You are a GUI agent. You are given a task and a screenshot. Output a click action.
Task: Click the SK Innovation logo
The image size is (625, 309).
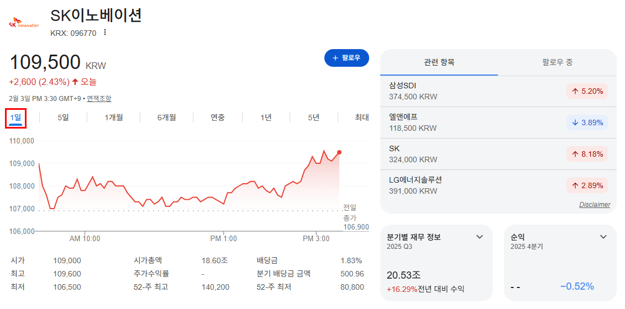click(24, 23)
